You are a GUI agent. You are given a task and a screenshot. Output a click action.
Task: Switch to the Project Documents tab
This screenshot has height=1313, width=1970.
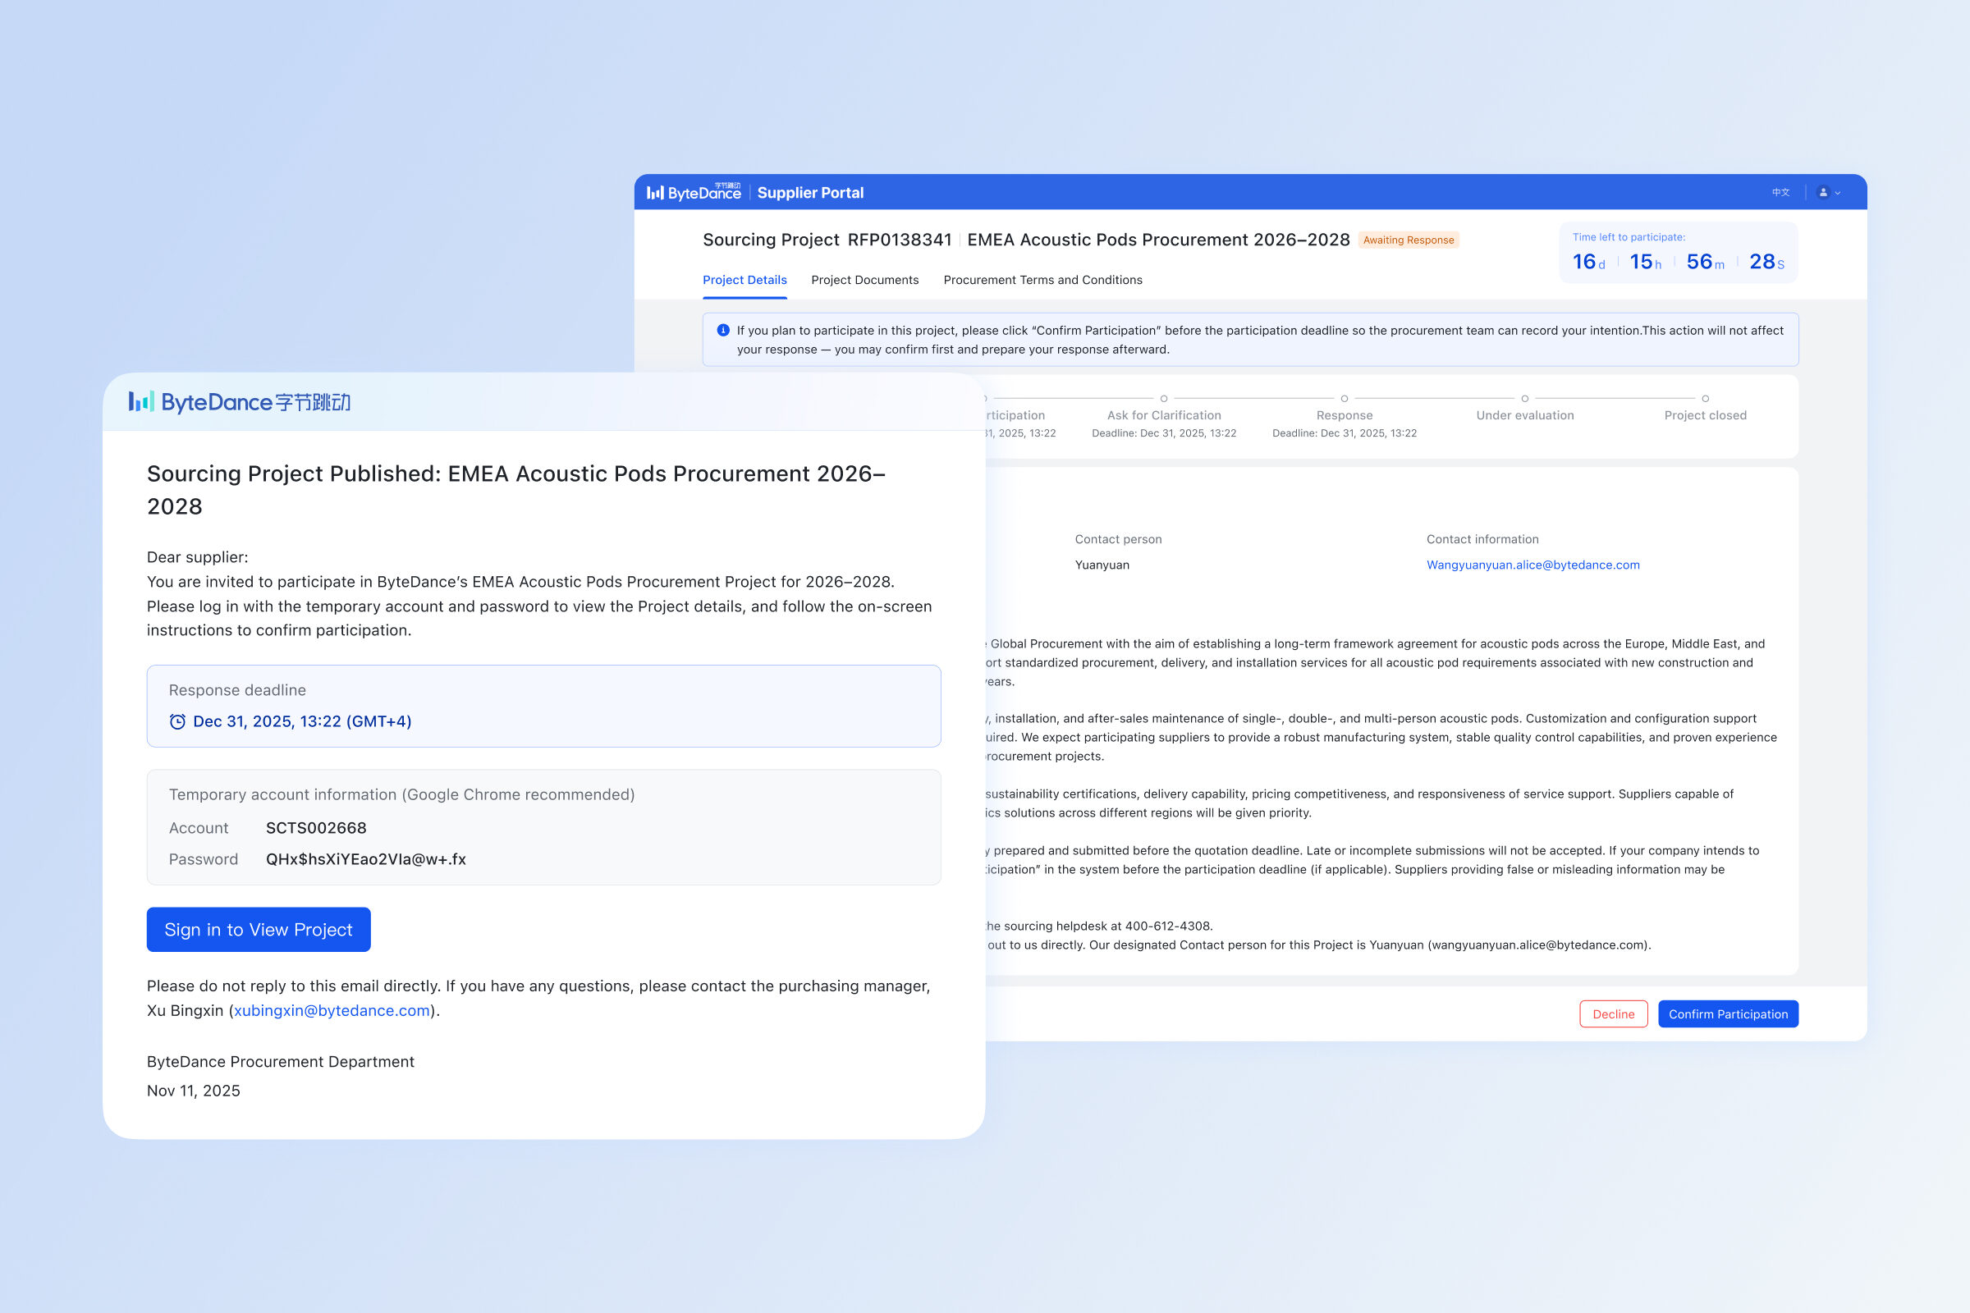pos(864,280)
